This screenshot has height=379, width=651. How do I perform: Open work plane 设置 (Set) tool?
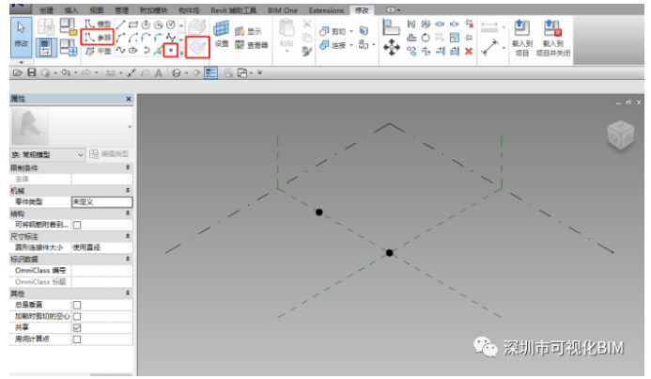coord(222,34)
